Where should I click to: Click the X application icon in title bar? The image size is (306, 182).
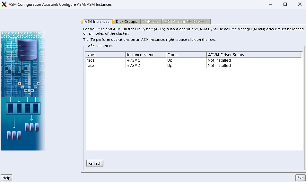pos(4,4)
